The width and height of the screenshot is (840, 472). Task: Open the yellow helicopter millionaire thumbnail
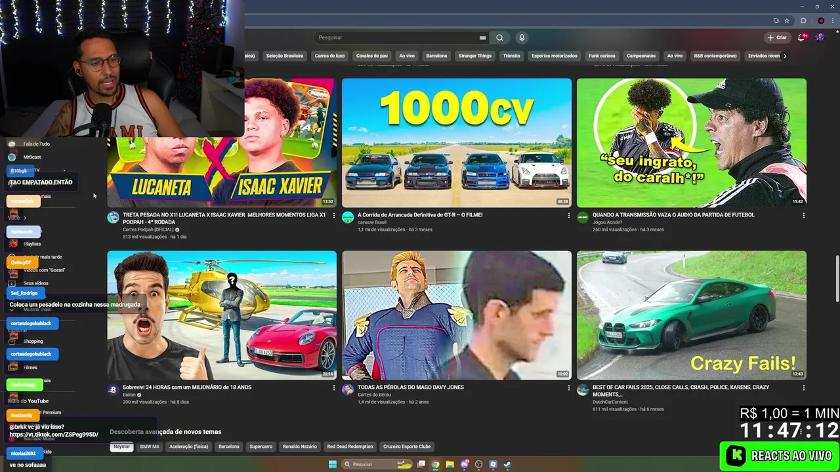[x=222, y=315]
